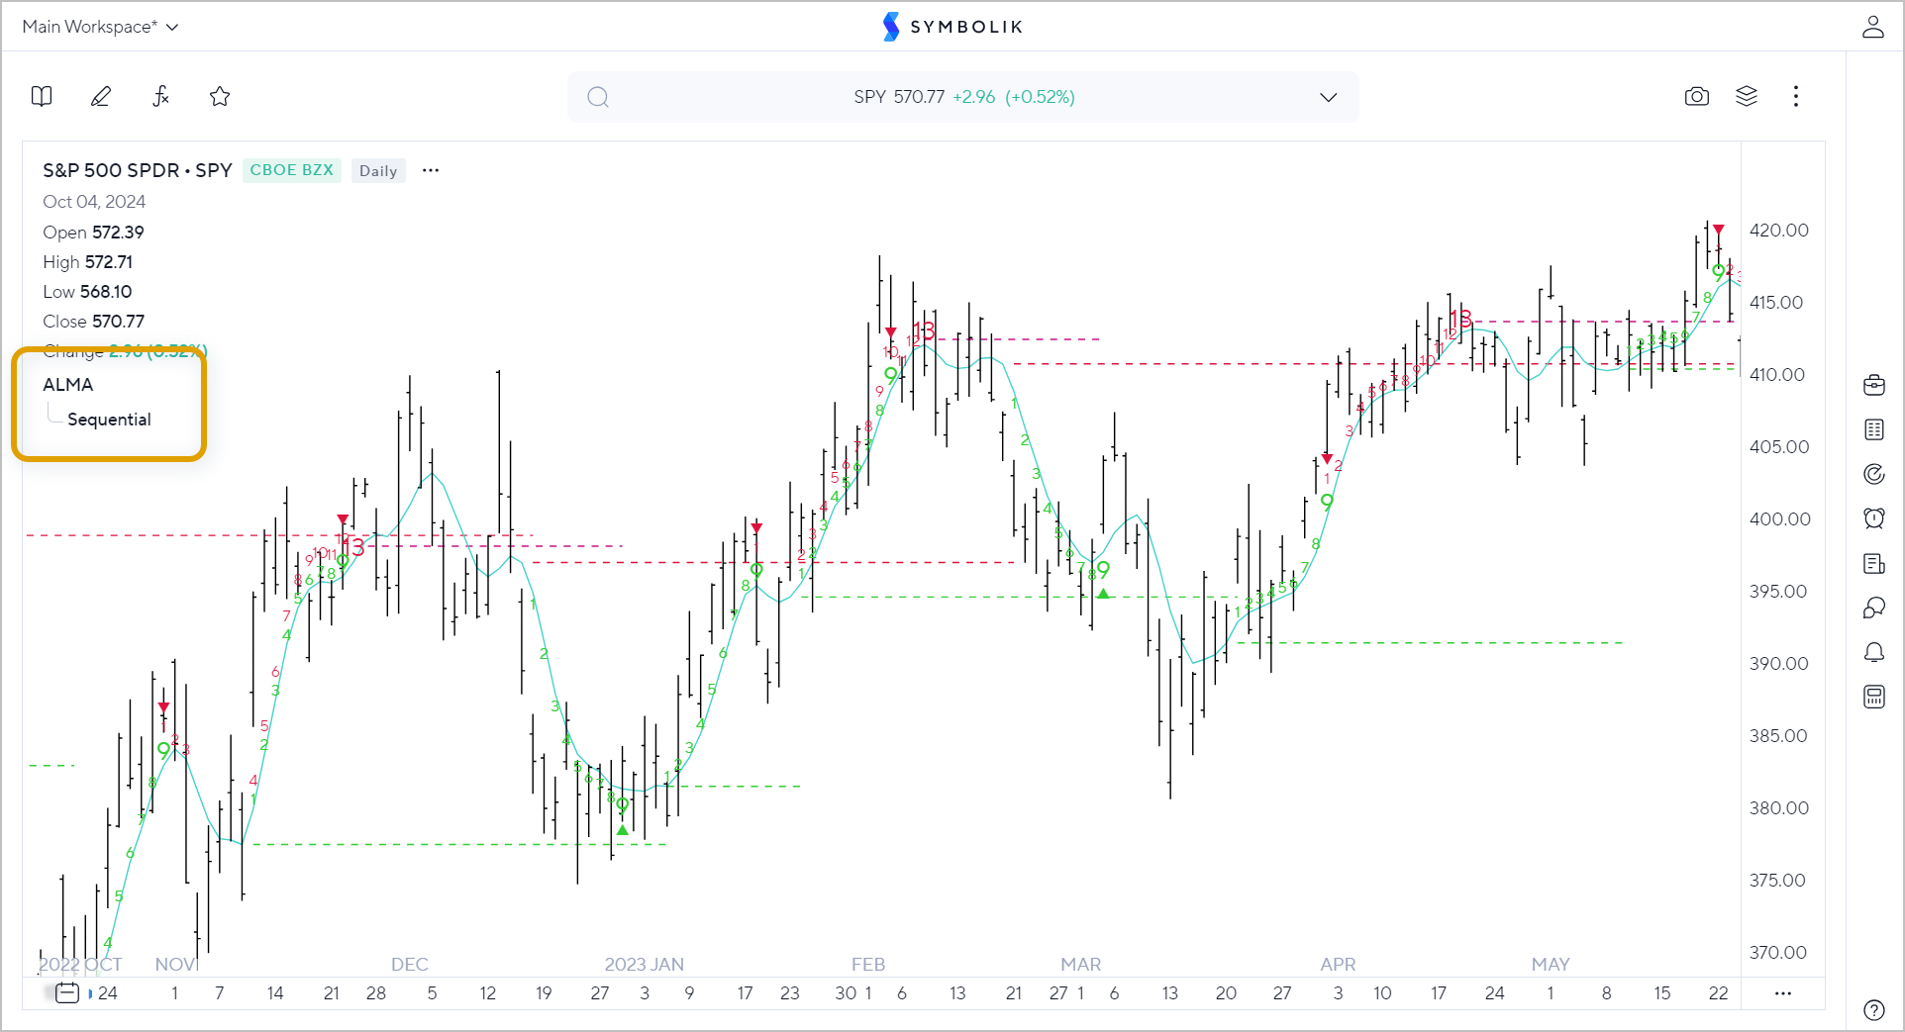The image size is (1905, 1032).
Task: Select the pencil drawing tool
Action: point(101,96)
